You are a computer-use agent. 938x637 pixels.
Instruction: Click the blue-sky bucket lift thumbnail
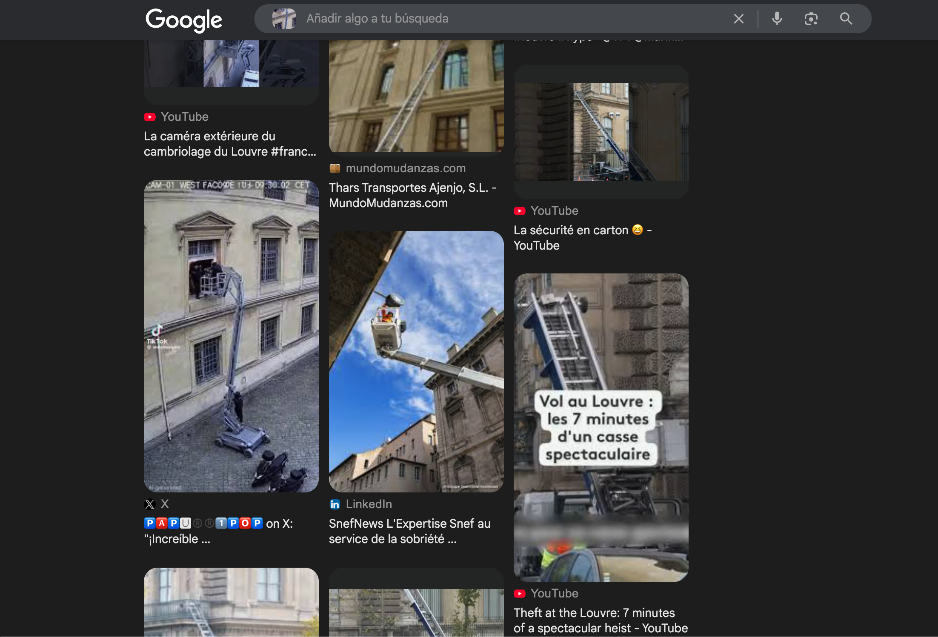tap(416, 361)
